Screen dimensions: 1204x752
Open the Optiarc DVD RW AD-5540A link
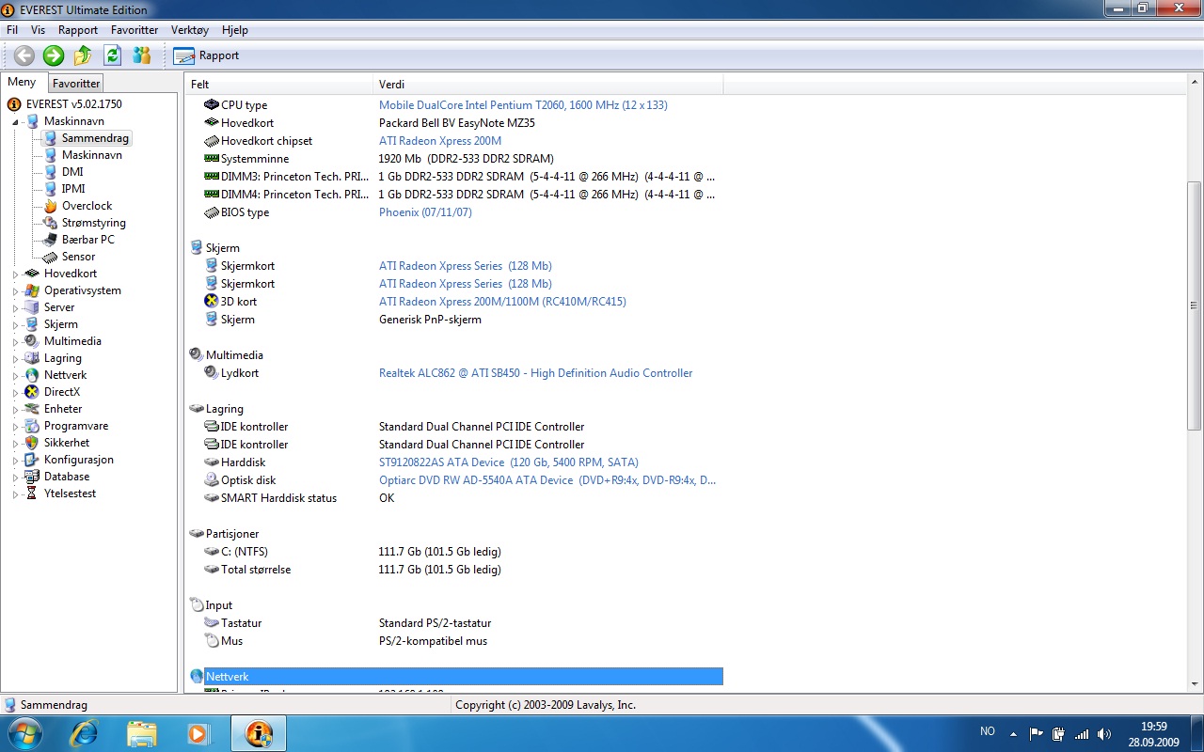[x=547, y=480]
